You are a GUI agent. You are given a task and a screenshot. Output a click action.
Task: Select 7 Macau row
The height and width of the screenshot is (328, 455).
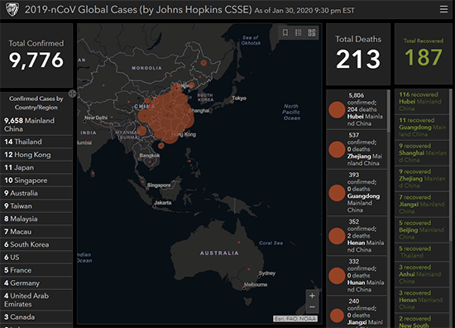tap(36, 232)
